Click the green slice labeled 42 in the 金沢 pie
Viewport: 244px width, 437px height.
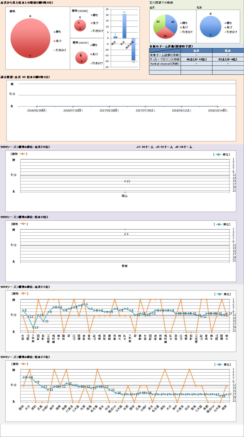coord(159,23)
